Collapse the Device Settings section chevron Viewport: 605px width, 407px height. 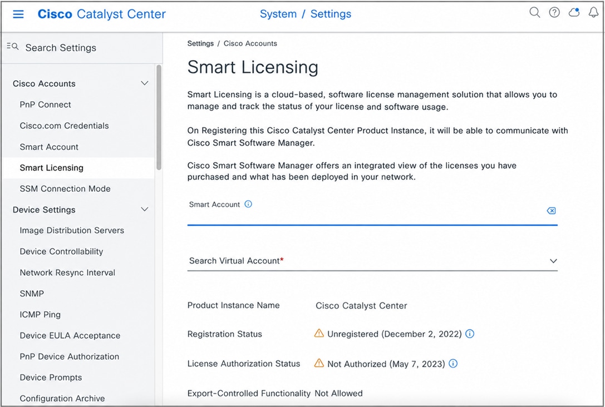coord(145,209)
